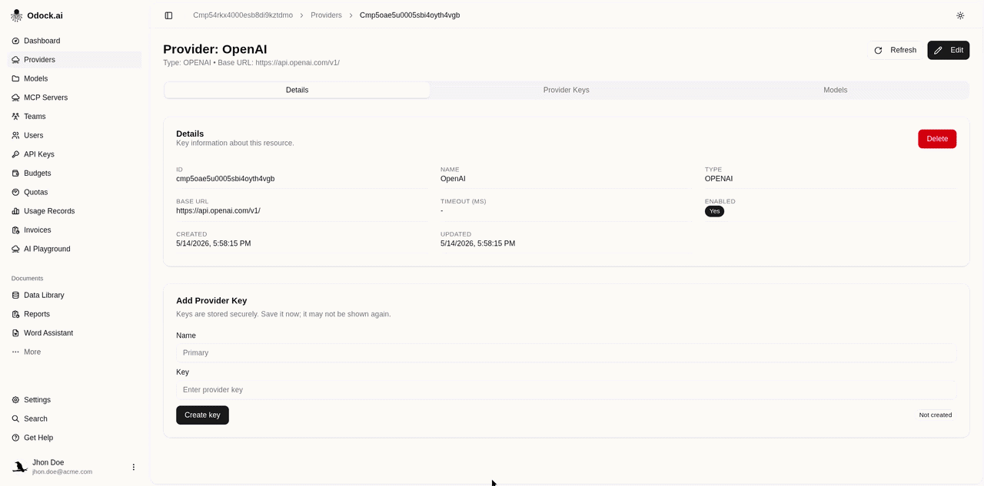
Task: Open AI Playground in the sidebar
Action: pos(75,249)
